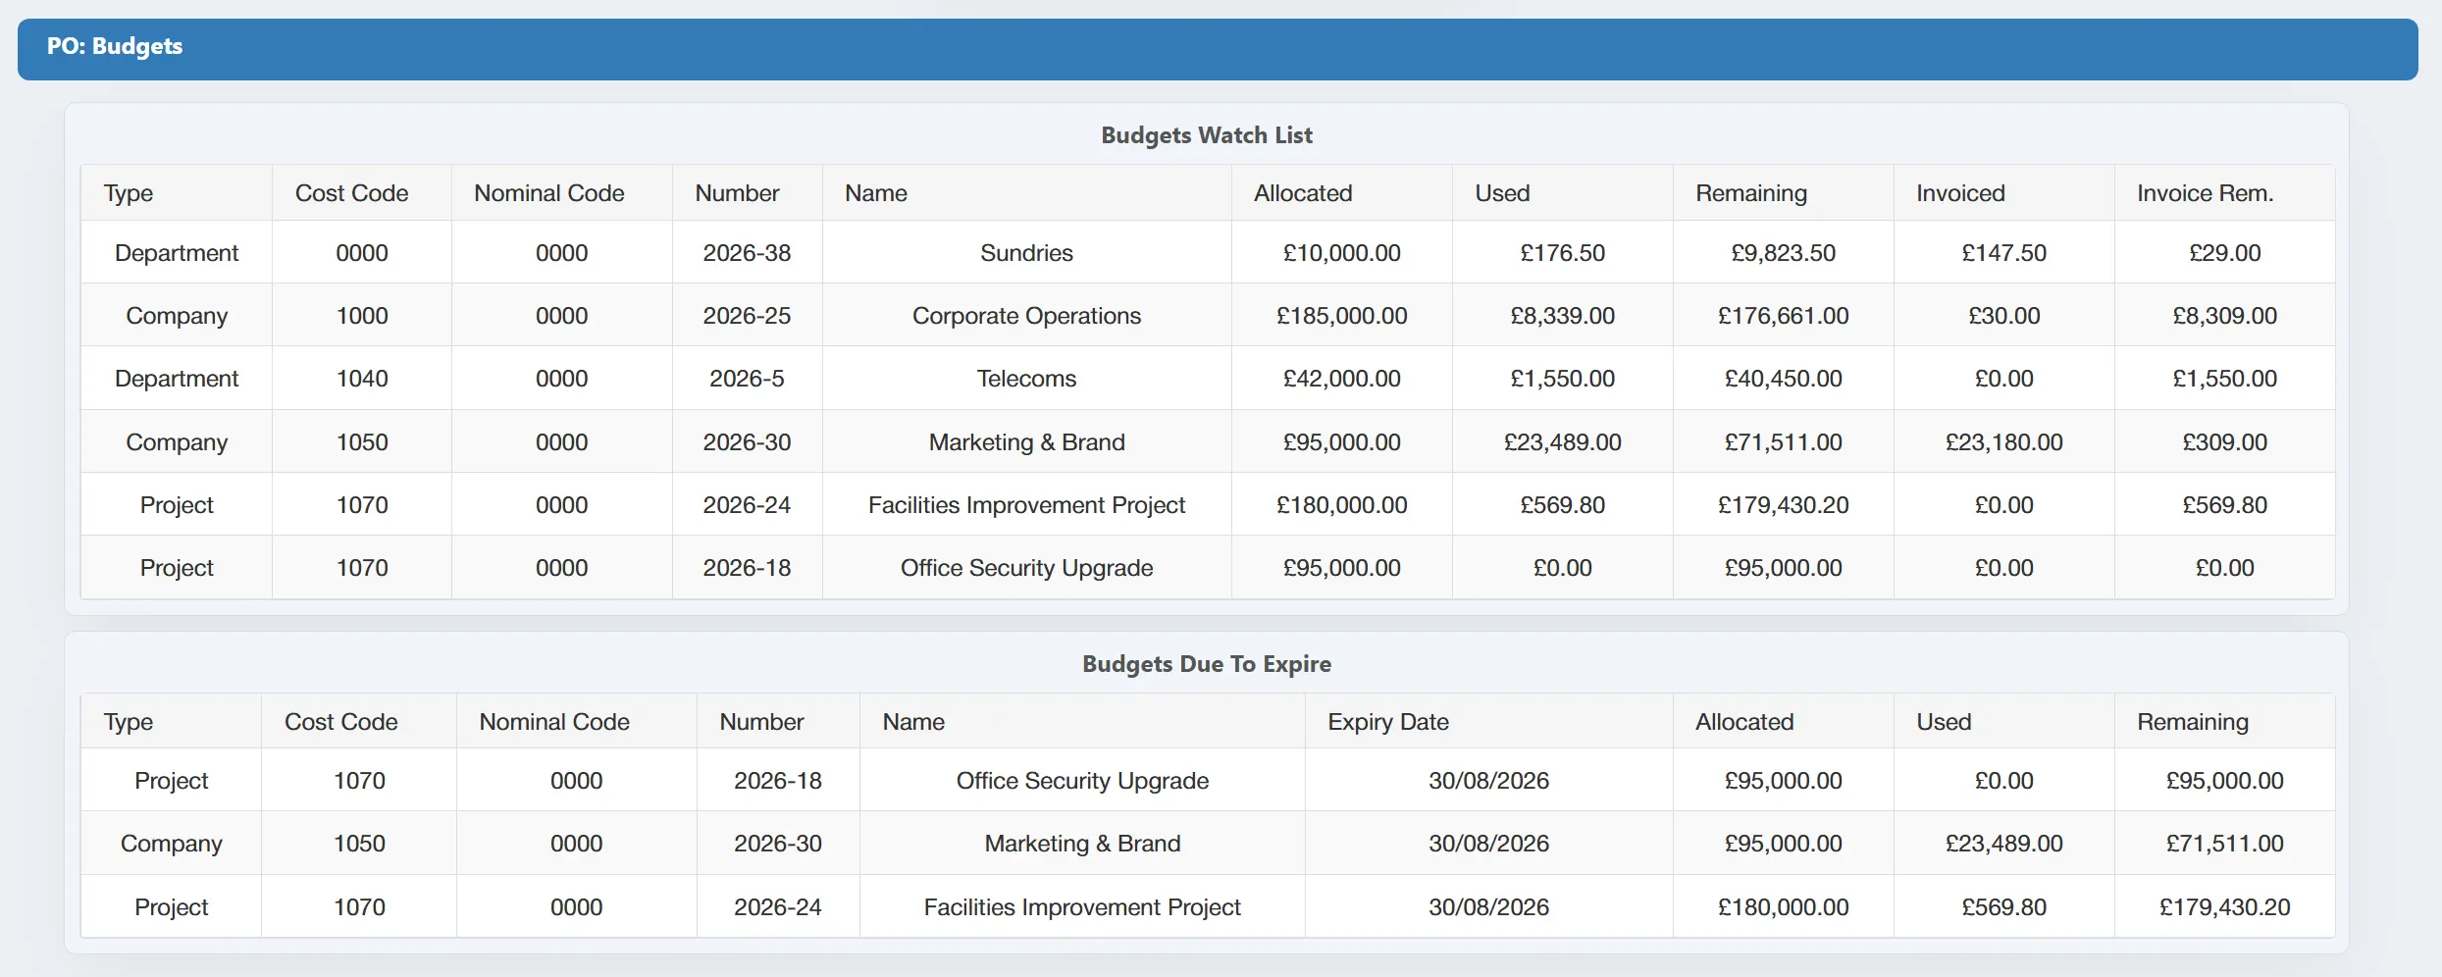Screen dimensions: 2442x977
Task: Click the £147.50 invoiced amount
Action: pyautogui.click(x=2003, y=253)
